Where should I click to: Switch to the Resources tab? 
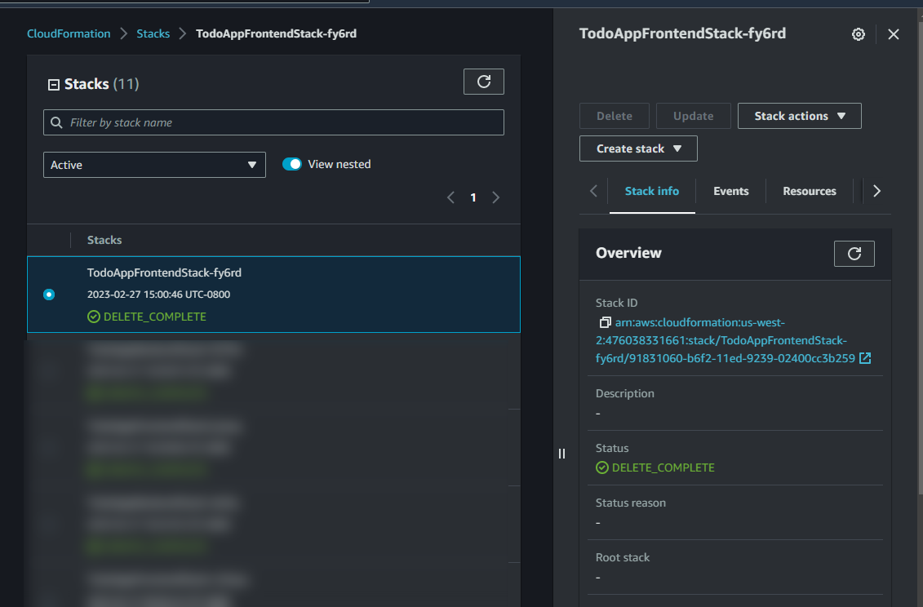coord(809,191)
